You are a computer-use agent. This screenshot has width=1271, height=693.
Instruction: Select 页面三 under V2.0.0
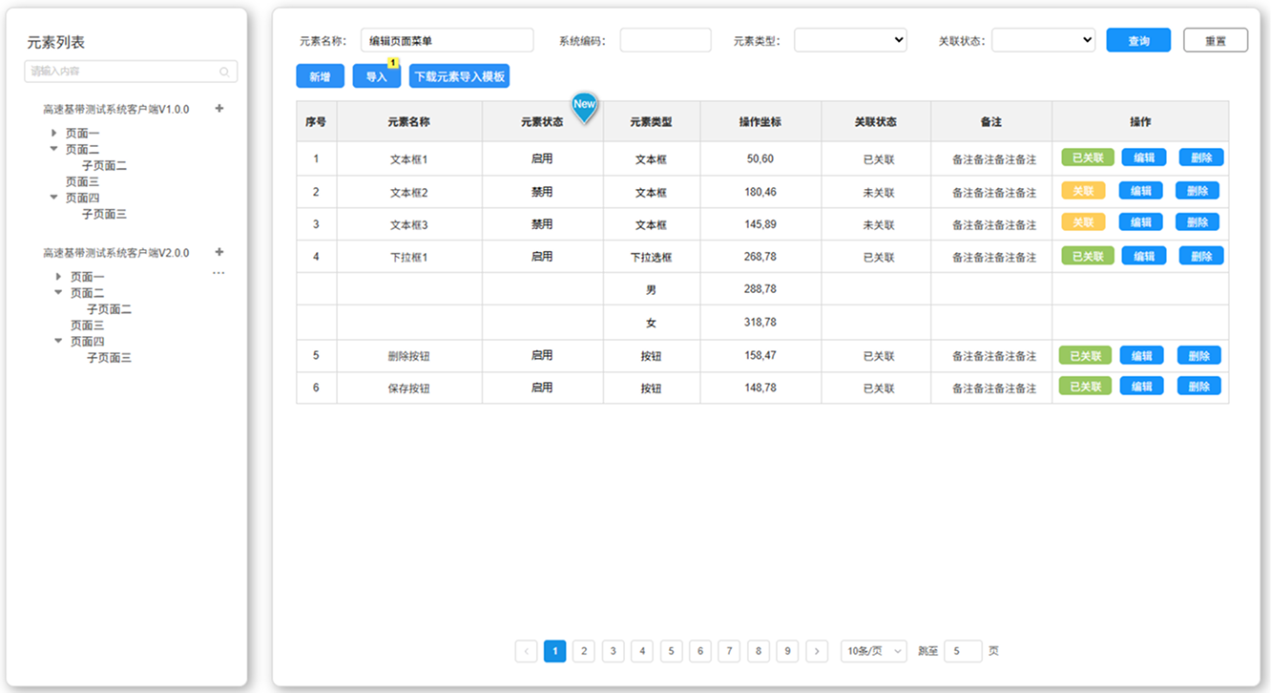[x=87, y=325]
